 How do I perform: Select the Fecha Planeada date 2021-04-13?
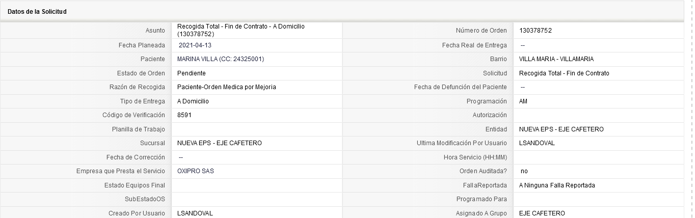195,45
